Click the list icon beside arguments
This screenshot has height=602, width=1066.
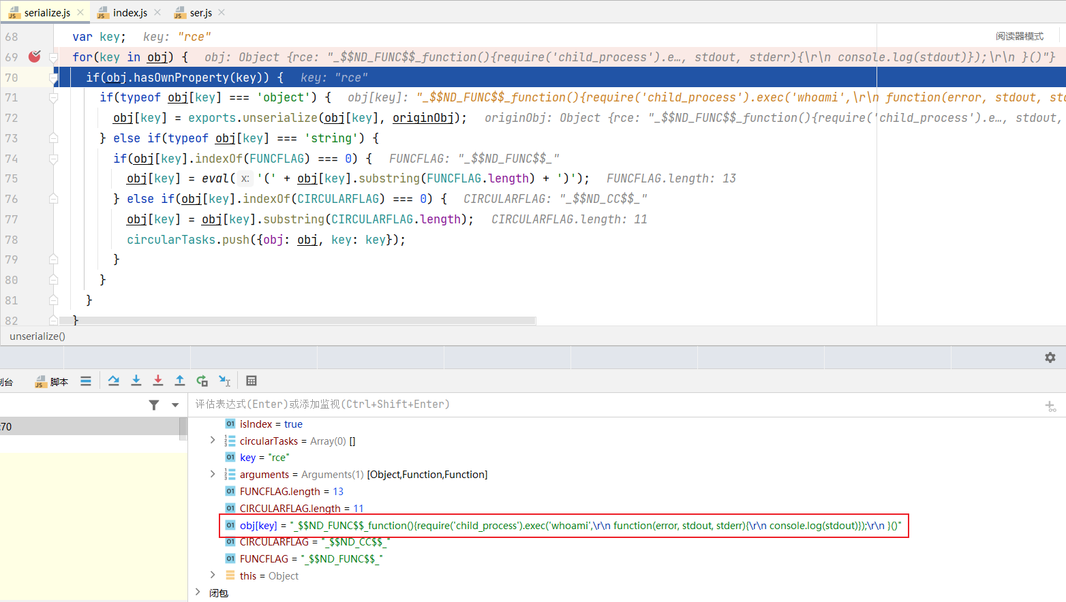coord(230,474)
